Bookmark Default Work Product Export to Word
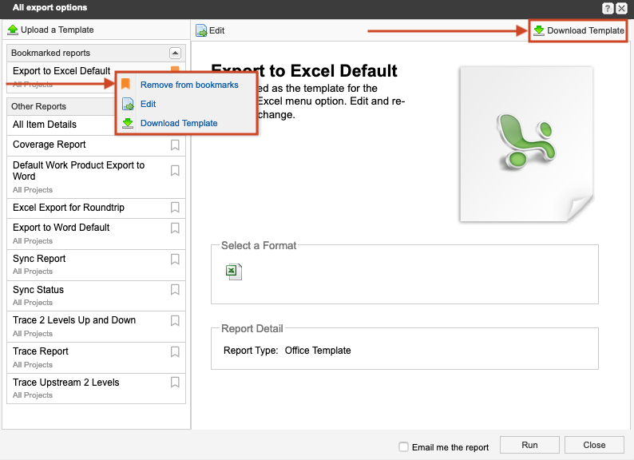The width and height of the screenshot is (634, 460). point(175,171)
